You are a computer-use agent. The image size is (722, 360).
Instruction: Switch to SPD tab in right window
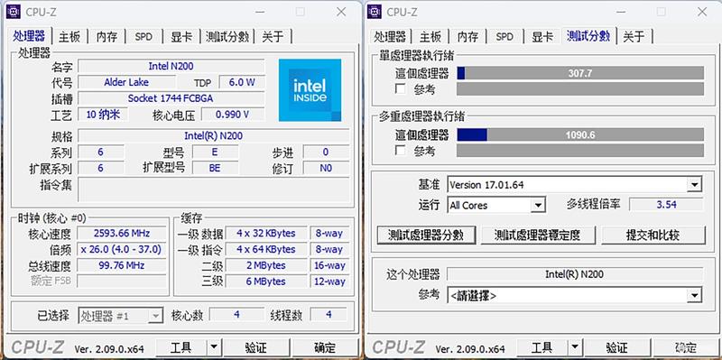504,37
